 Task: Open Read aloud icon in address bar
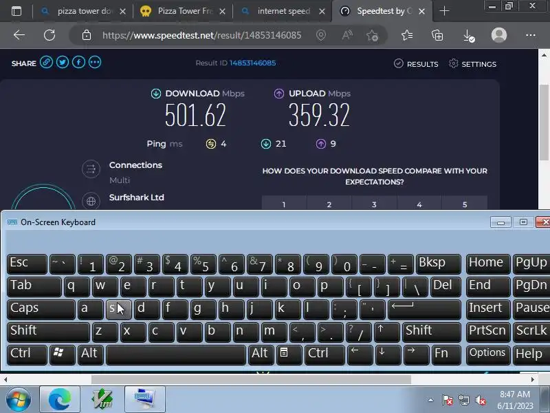coord(347,35)
